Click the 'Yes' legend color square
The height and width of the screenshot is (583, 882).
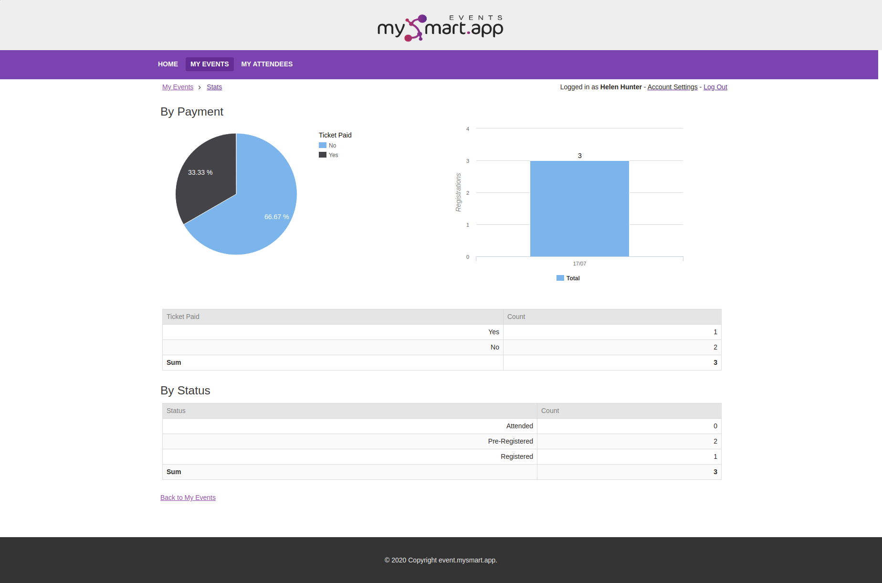click(322, 154)
